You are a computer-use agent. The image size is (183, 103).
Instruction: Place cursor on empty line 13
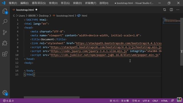pyautogui.click(x=93, y=67)
